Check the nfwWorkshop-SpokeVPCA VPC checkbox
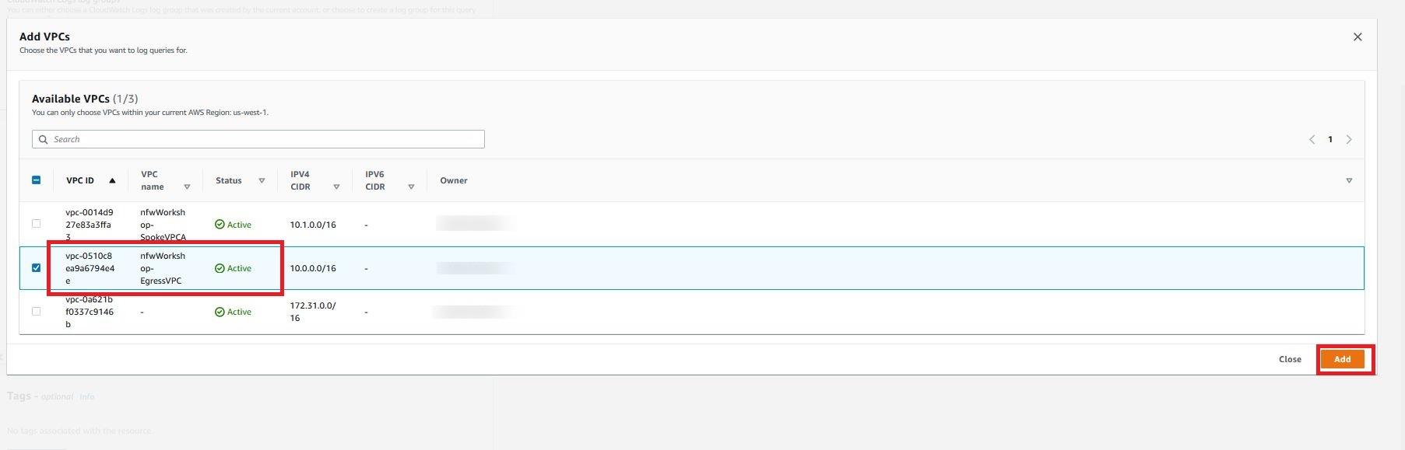The height and width of the screenshot is (450, 1405). [x=36, y=224]
